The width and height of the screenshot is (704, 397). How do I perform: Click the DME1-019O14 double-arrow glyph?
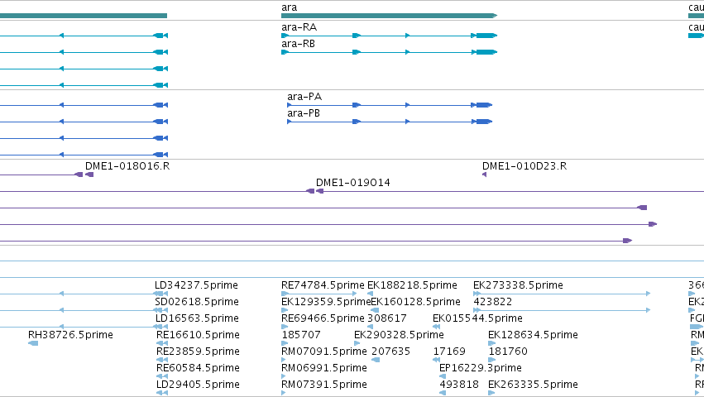click(x=314, y=191)
